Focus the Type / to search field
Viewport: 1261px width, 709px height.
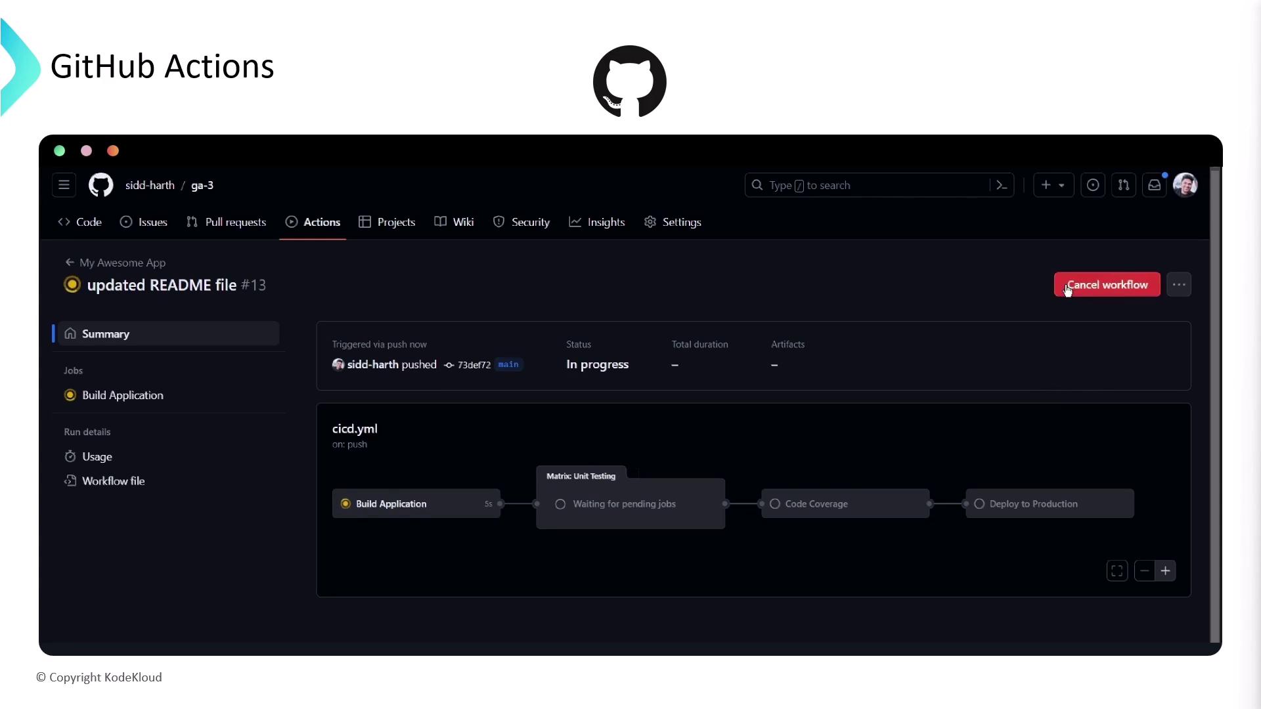867,185
